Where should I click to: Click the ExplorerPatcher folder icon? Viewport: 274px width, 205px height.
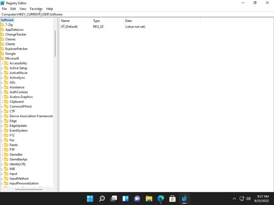(x=2, y=49)
